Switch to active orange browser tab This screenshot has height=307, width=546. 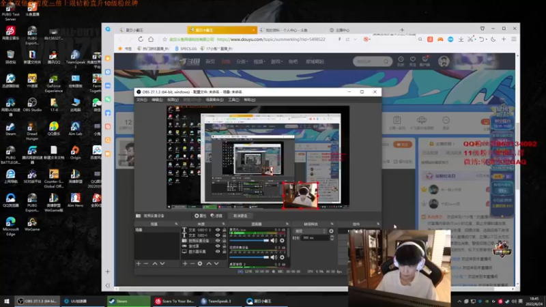point(222,30)
